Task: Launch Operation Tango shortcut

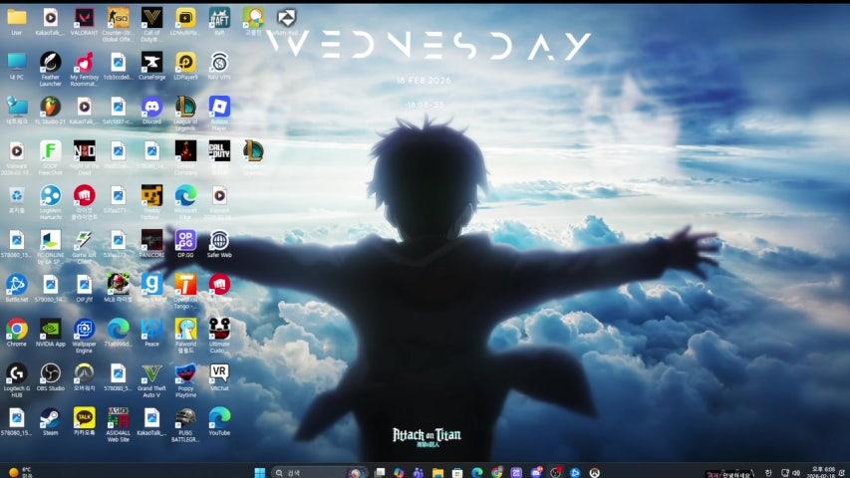Action: [185, 291]
